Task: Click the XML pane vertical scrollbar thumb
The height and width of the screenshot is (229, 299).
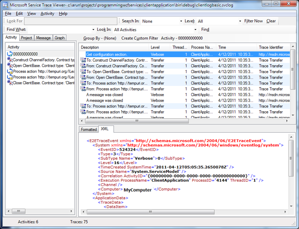Action: [291, 158]
